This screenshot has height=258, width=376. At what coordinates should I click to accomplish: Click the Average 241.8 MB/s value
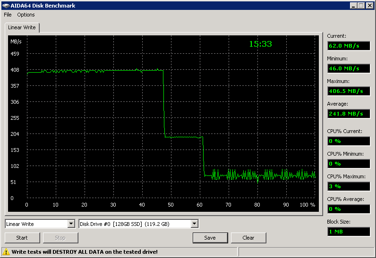point(349,114)
